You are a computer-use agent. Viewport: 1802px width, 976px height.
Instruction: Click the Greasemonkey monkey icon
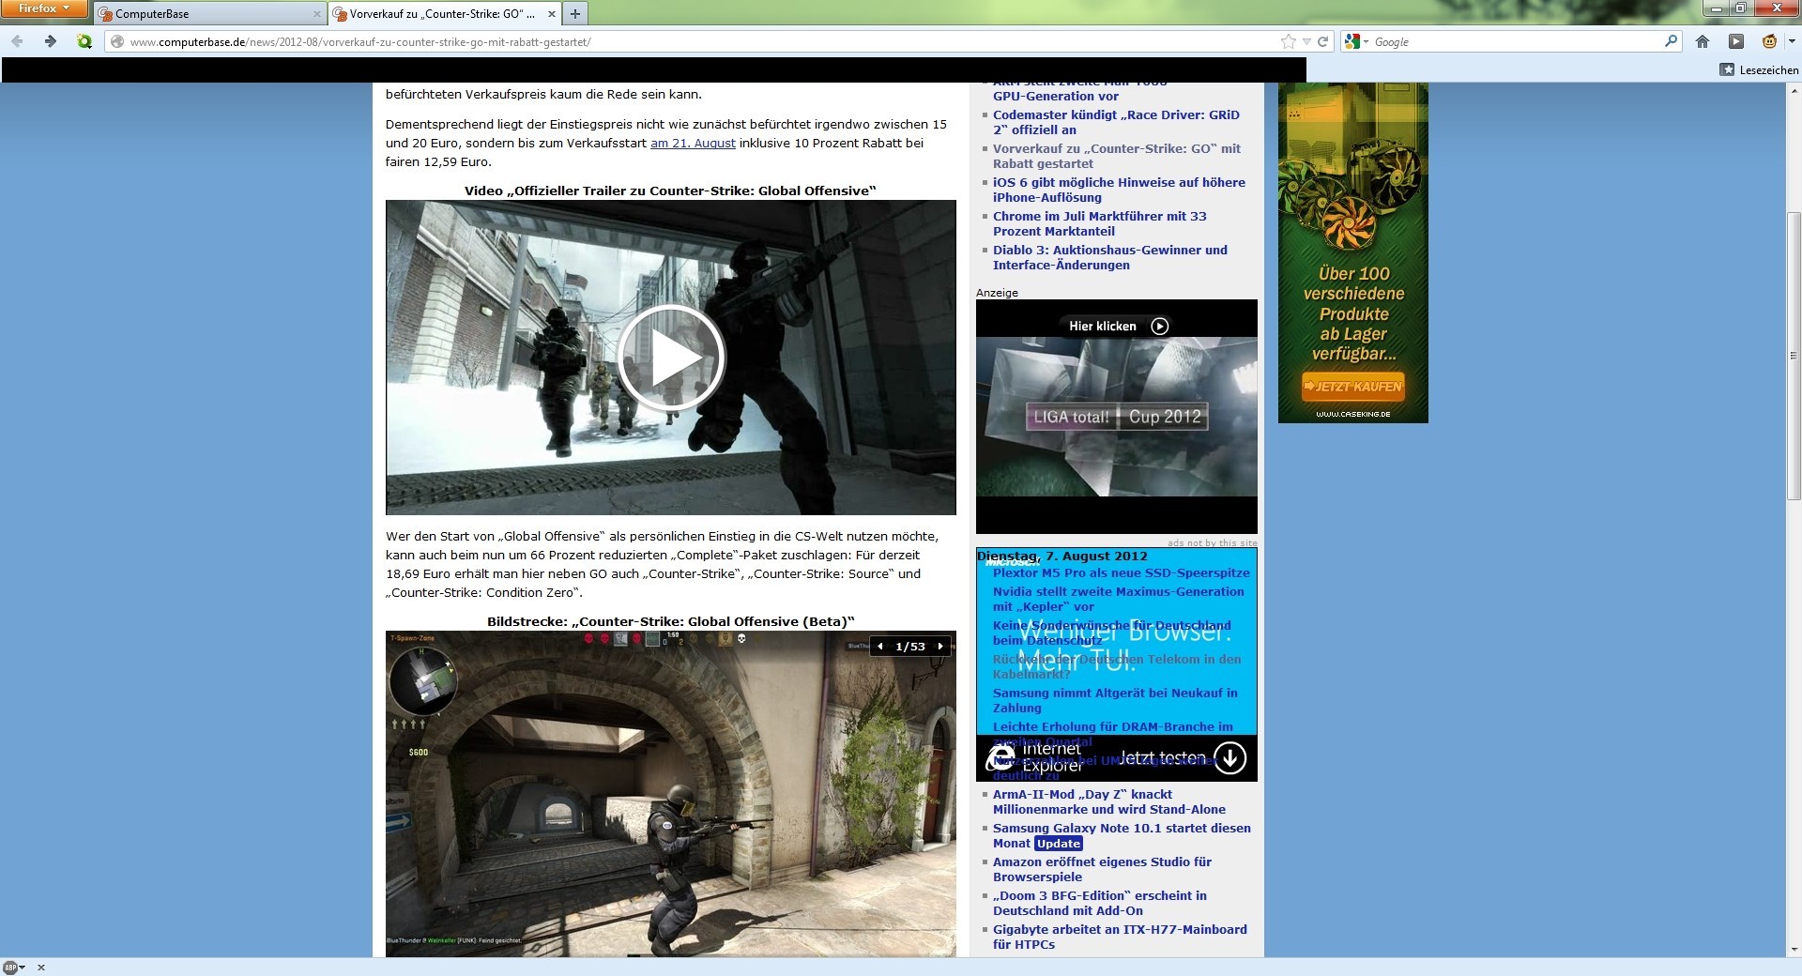coord(1768,41)
